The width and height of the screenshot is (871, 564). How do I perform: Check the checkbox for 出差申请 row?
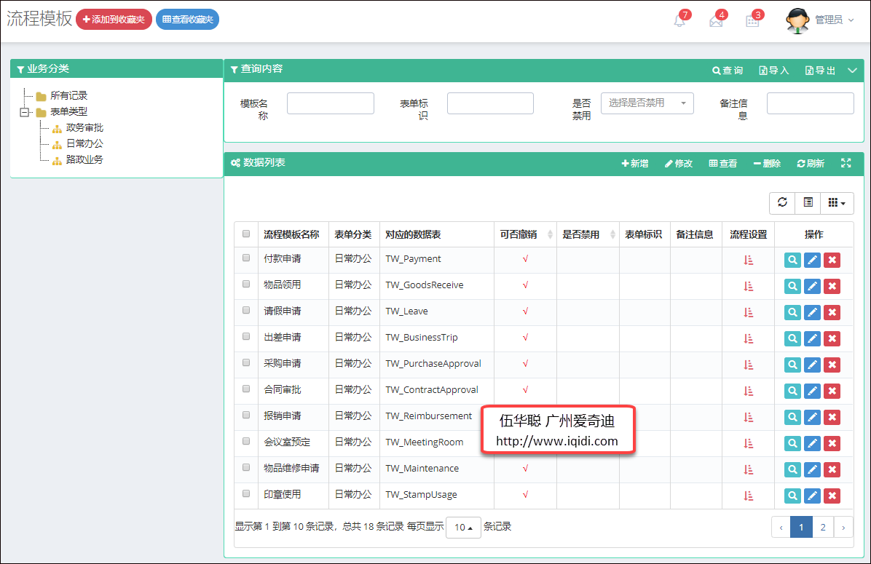tap(246, 336)
